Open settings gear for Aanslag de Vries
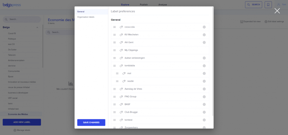The width and height of the screenshot is (288, 135). pyautogui.click(x=204, y=89)
